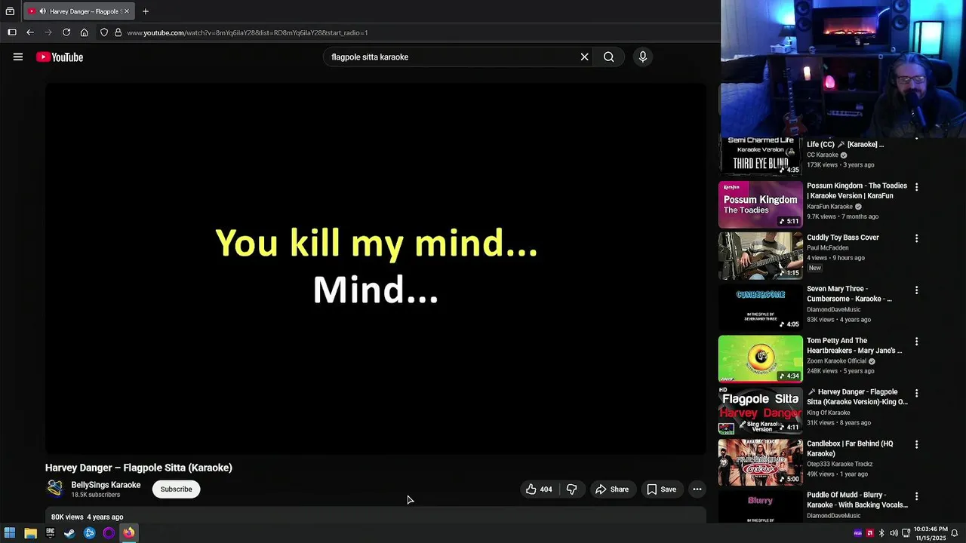Reload the current page

tap(66, 32)
